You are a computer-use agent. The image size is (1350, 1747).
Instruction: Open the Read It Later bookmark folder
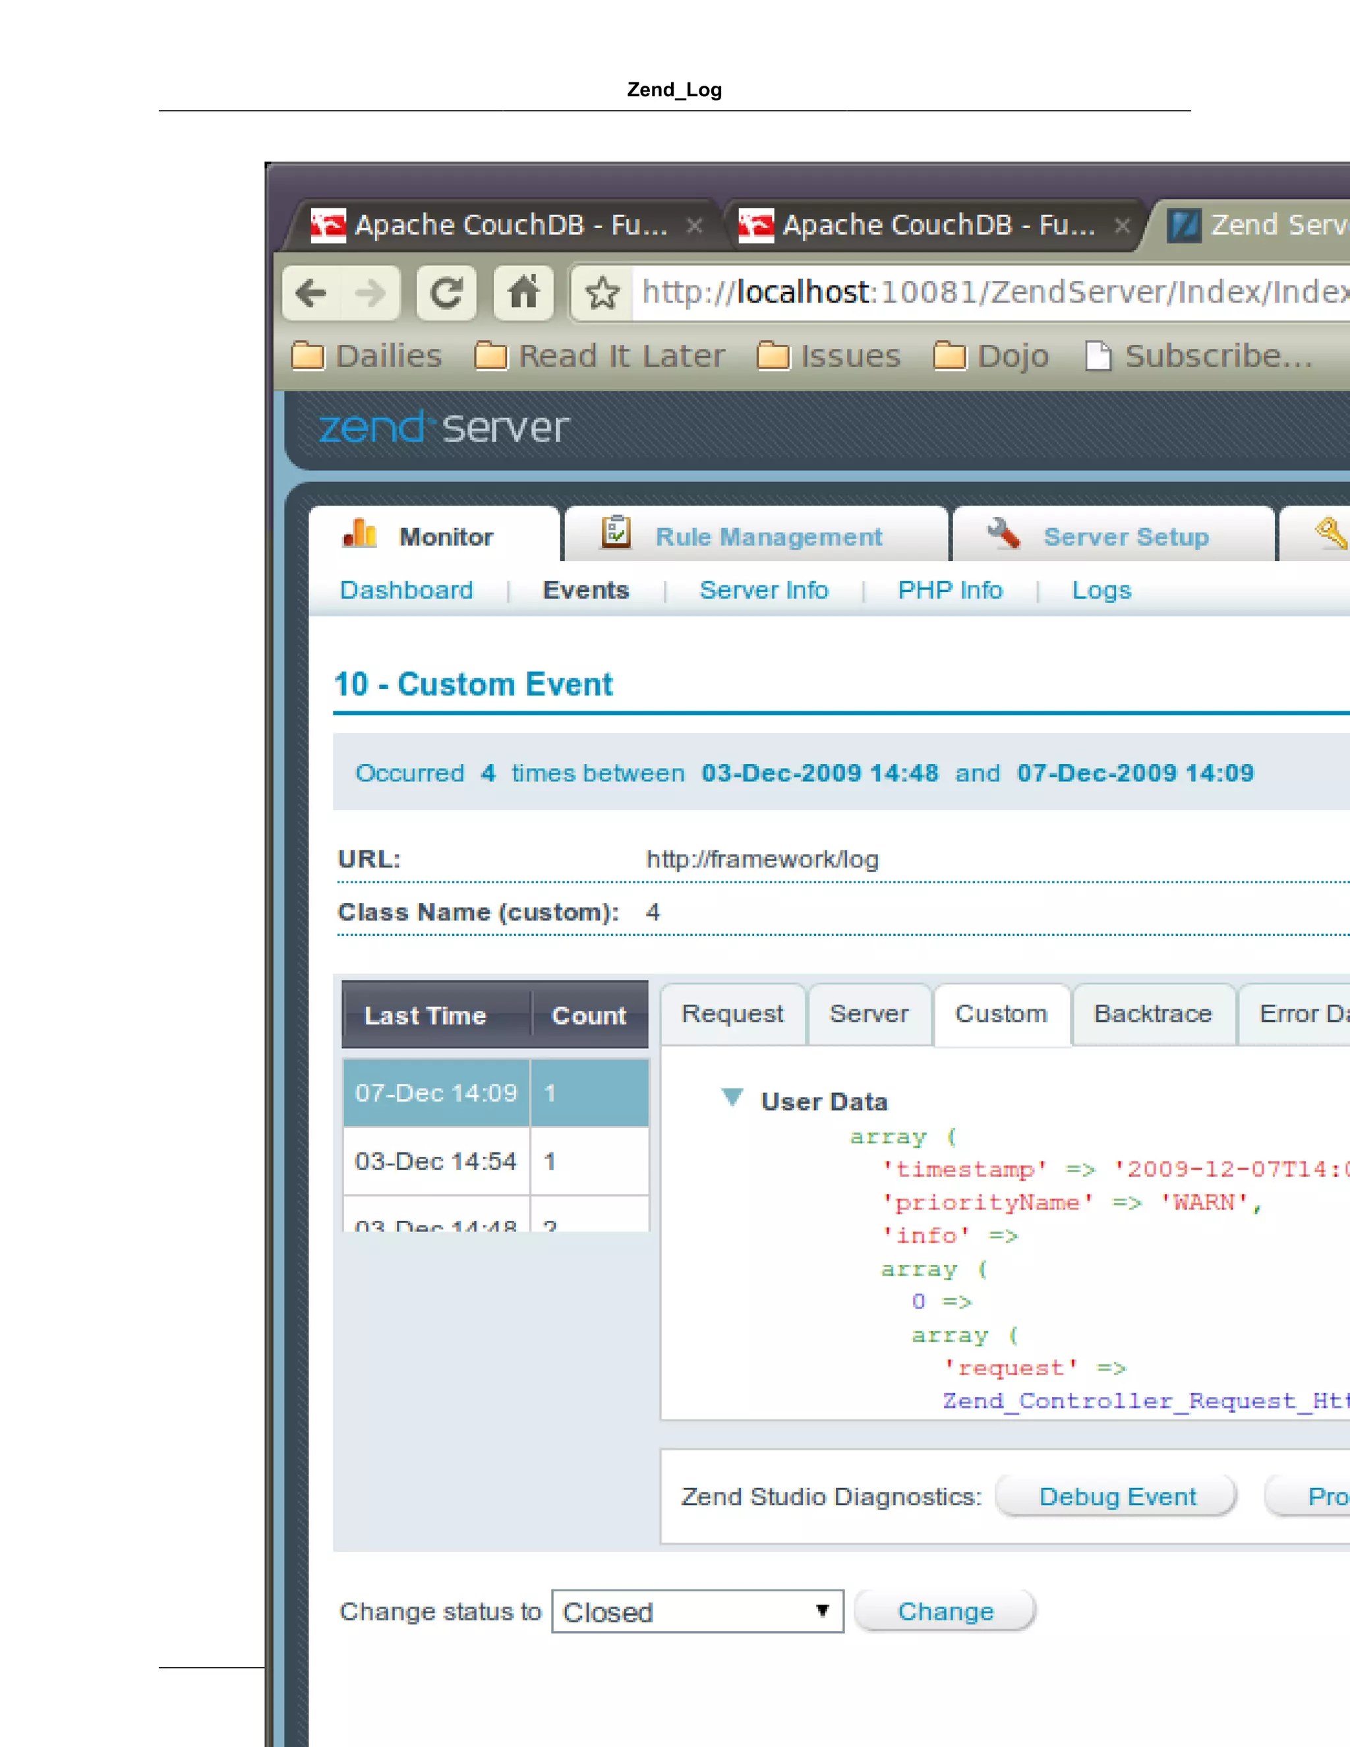click(599, 356)
